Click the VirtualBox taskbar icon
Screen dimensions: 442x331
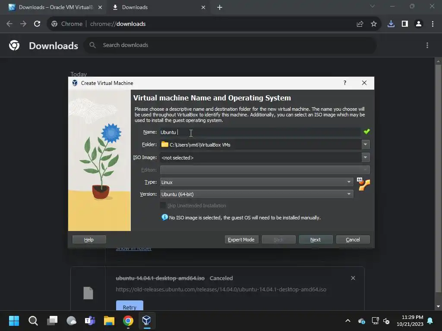[x=147, y=321]
